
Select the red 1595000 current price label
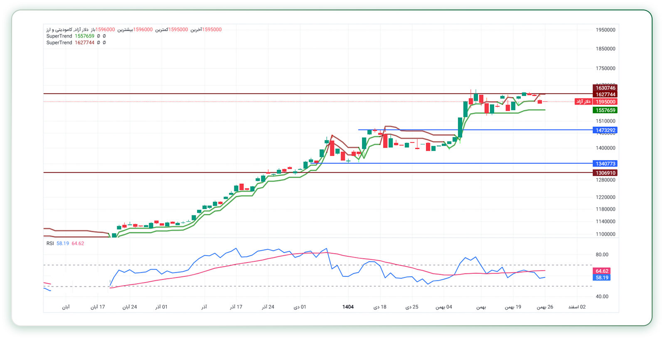[605, 102]
